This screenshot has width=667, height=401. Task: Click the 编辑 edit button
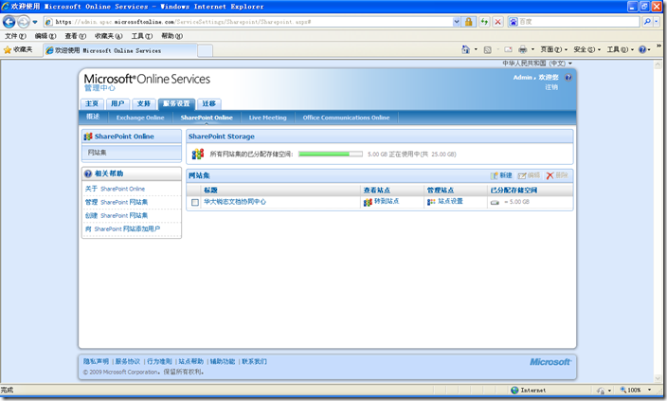tap(529, 175)
